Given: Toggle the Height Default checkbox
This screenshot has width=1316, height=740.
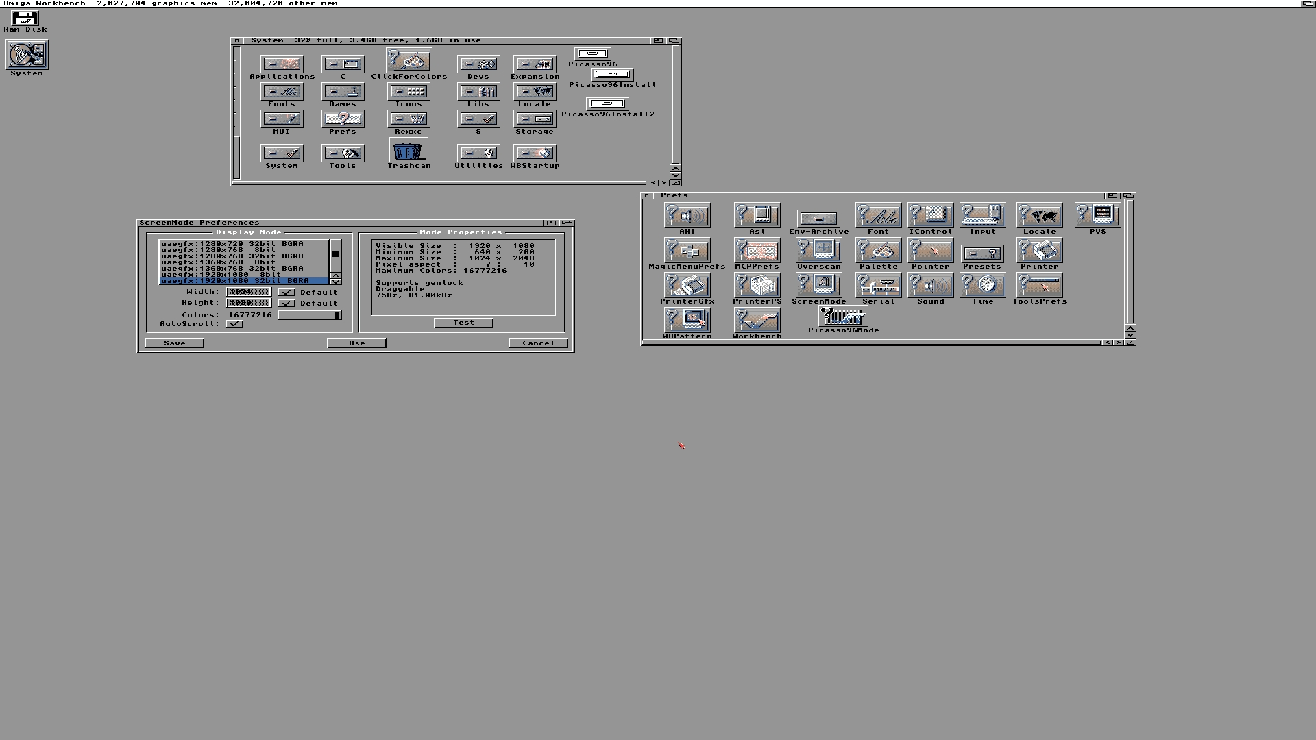Looking at the screenshot, I should [287, 303].
